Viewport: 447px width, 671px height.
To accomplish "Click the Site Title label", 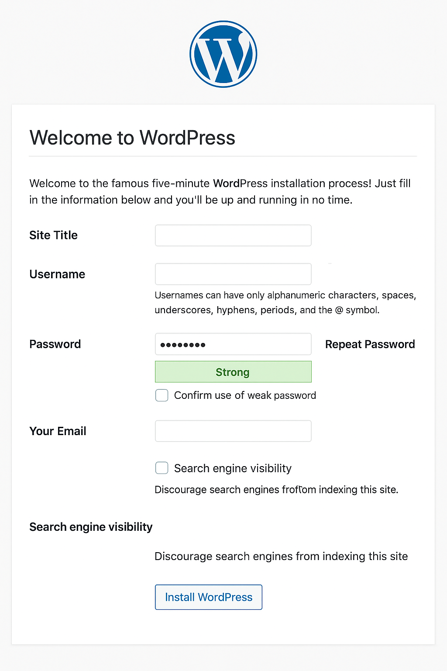I will point(53,235).
